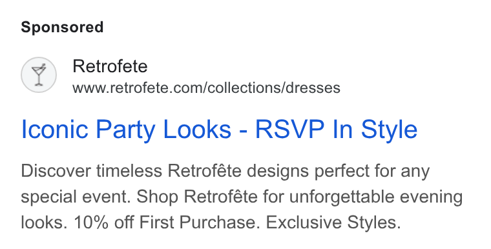Click the martini glass Retrofete favicon
This screenshot has height=249, width=491.
pyautogui.click(x=39, y=75)
